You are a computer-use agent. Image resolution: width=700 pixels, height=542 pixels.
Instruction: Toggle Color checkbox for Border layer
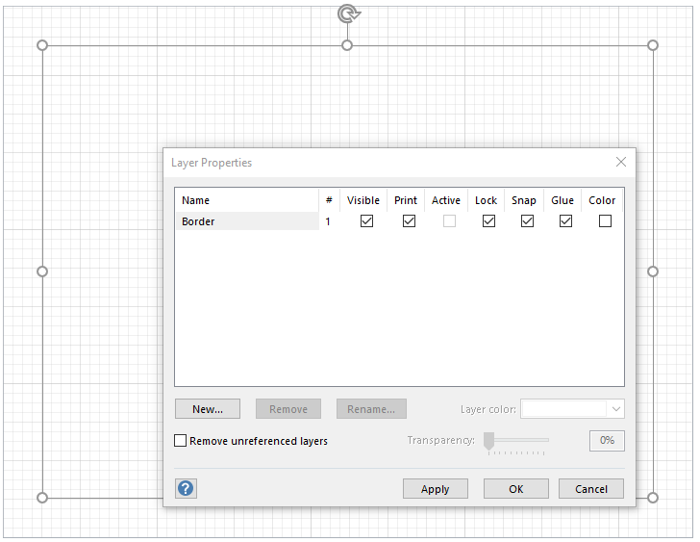point(606,221)
